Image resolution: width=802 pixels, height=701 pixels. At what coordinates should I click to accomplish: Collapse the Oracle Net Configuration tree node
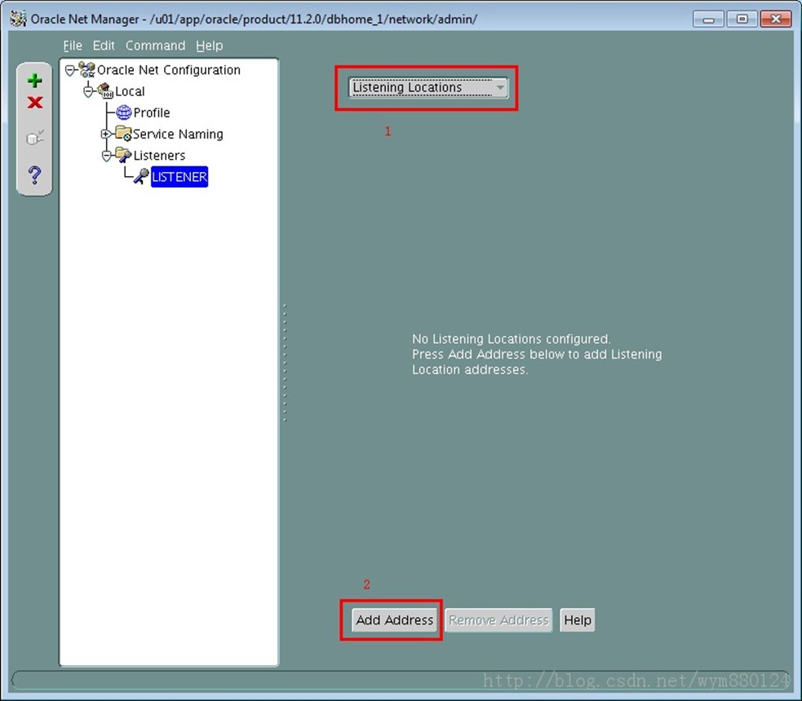click(69, 70)
